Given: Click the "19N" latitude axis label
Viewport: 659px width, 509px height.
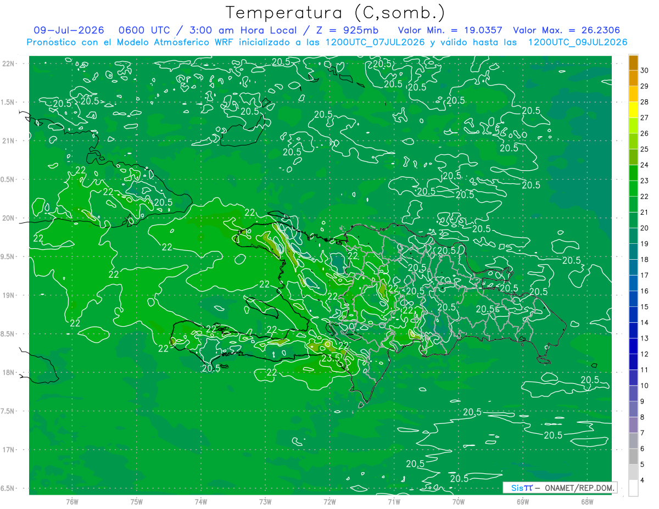Looking at the screenshot, I should (x=9, y=295).
